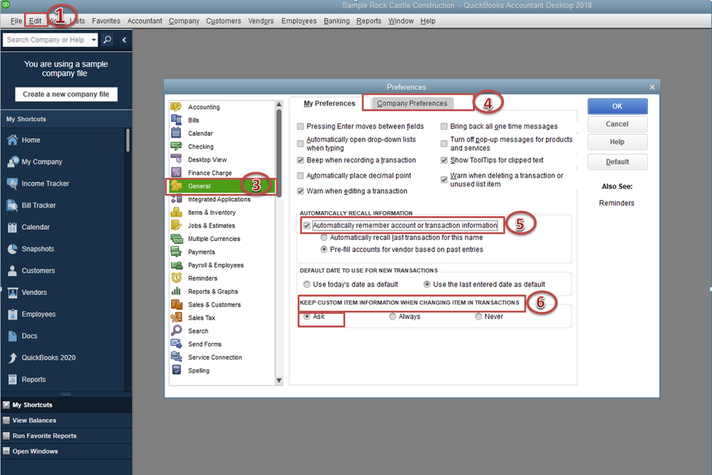
Task: Toggle Show ToolTips for clipped text
Action: pyautogui.click(x=444, y=160)
